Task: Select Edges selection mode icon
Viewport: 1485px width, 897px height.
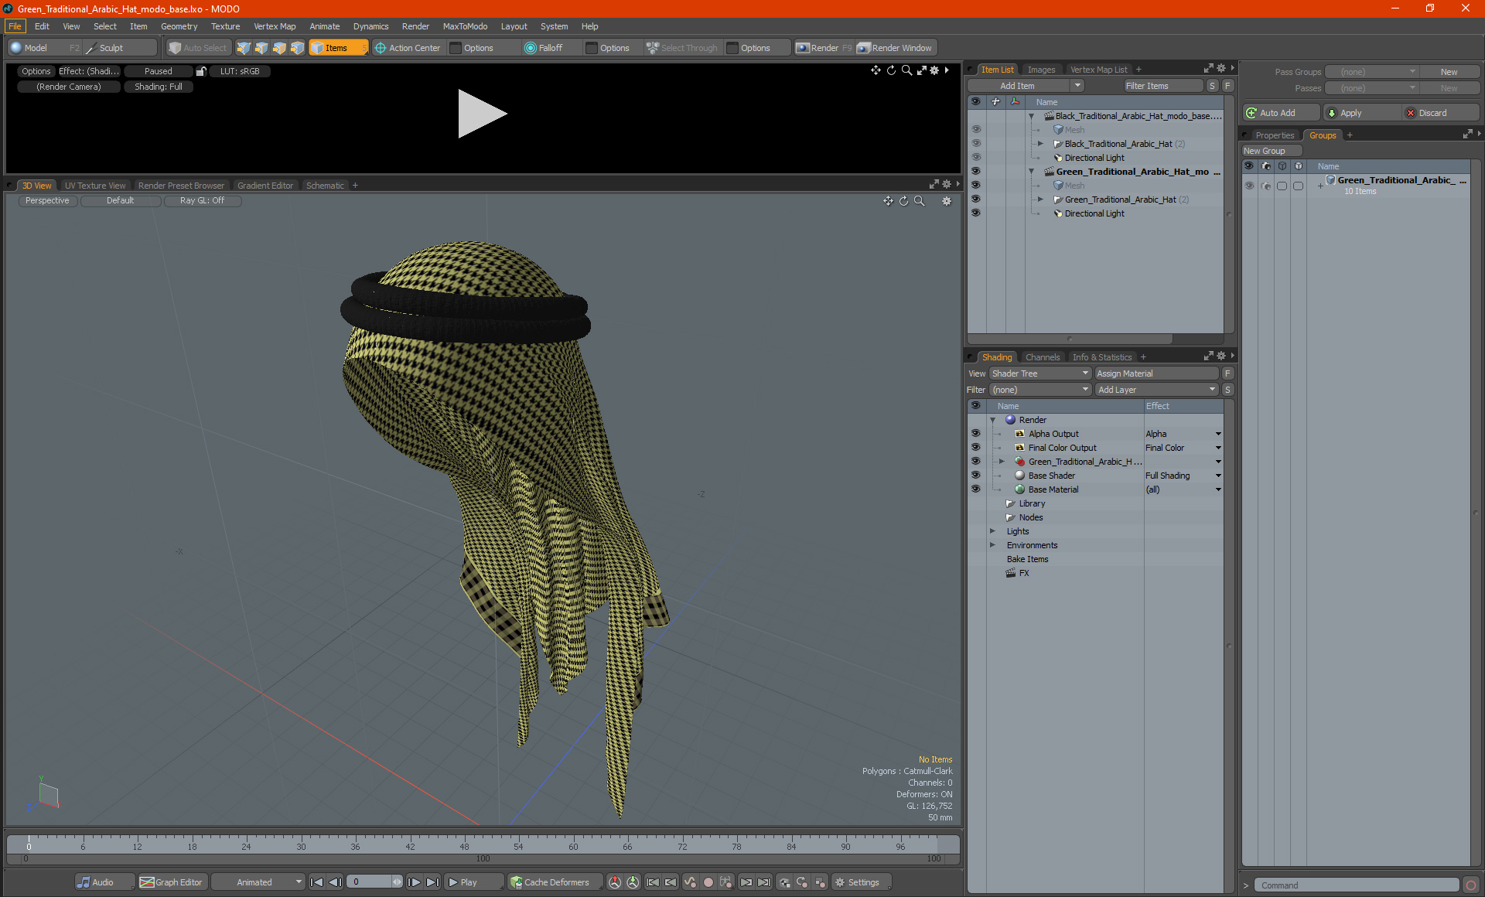Action: pyautogui.click(x=261, y=48)
